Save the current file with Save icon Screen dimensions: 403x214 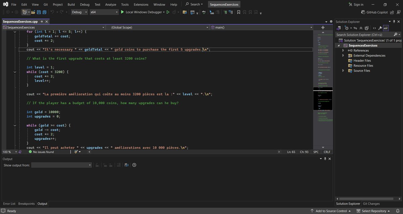[39, 12]
